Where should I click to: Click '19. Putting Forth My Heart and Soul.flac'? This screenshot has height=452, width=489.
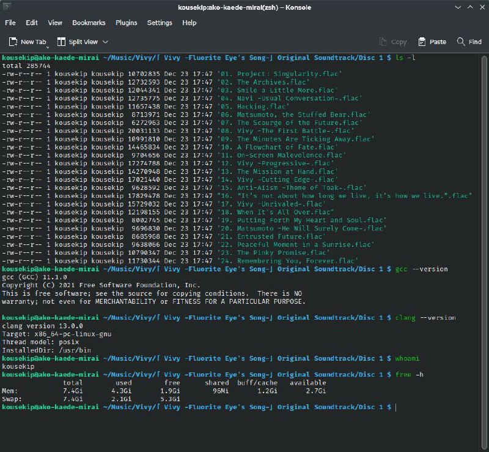click(x=302, y=220)
